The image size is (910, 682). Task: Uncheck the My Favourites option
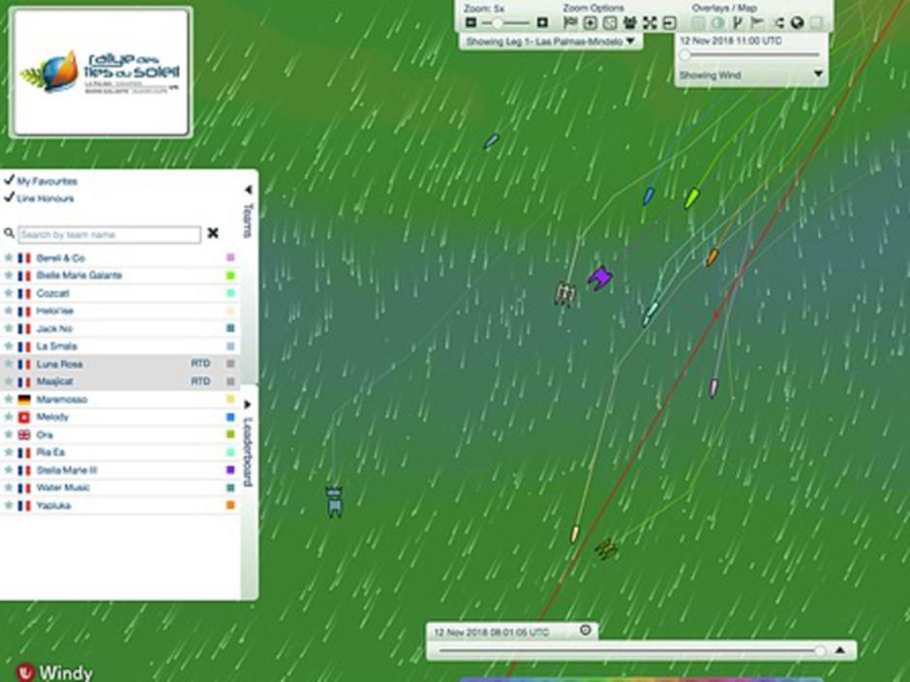click(9, 181)
